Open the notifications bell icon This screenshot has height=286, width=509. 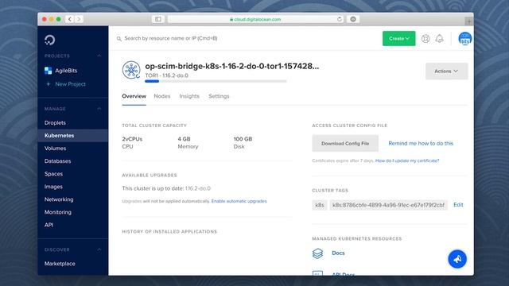[439, 39]
